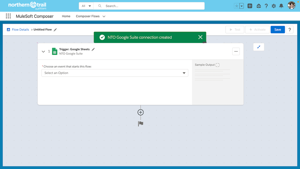Screen dimensions: 300x169
Task: Click the collapse canvas arrows icon
Action: [259, 47]
